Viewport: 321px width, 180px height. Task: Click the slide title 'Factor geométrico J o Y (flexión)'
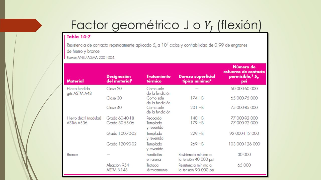(x=166, y=25)
